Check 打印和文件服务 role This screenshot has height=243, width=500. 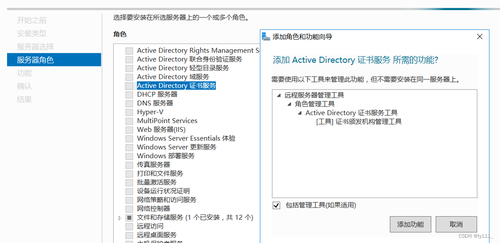point(129,174)
